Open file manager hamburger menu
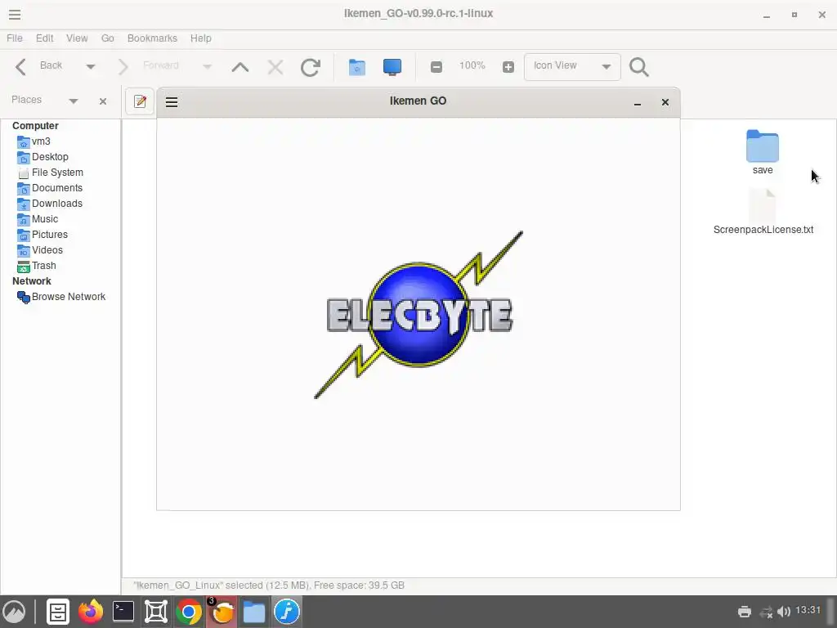Viewport: 837px width, 628px height. point(15,15)
